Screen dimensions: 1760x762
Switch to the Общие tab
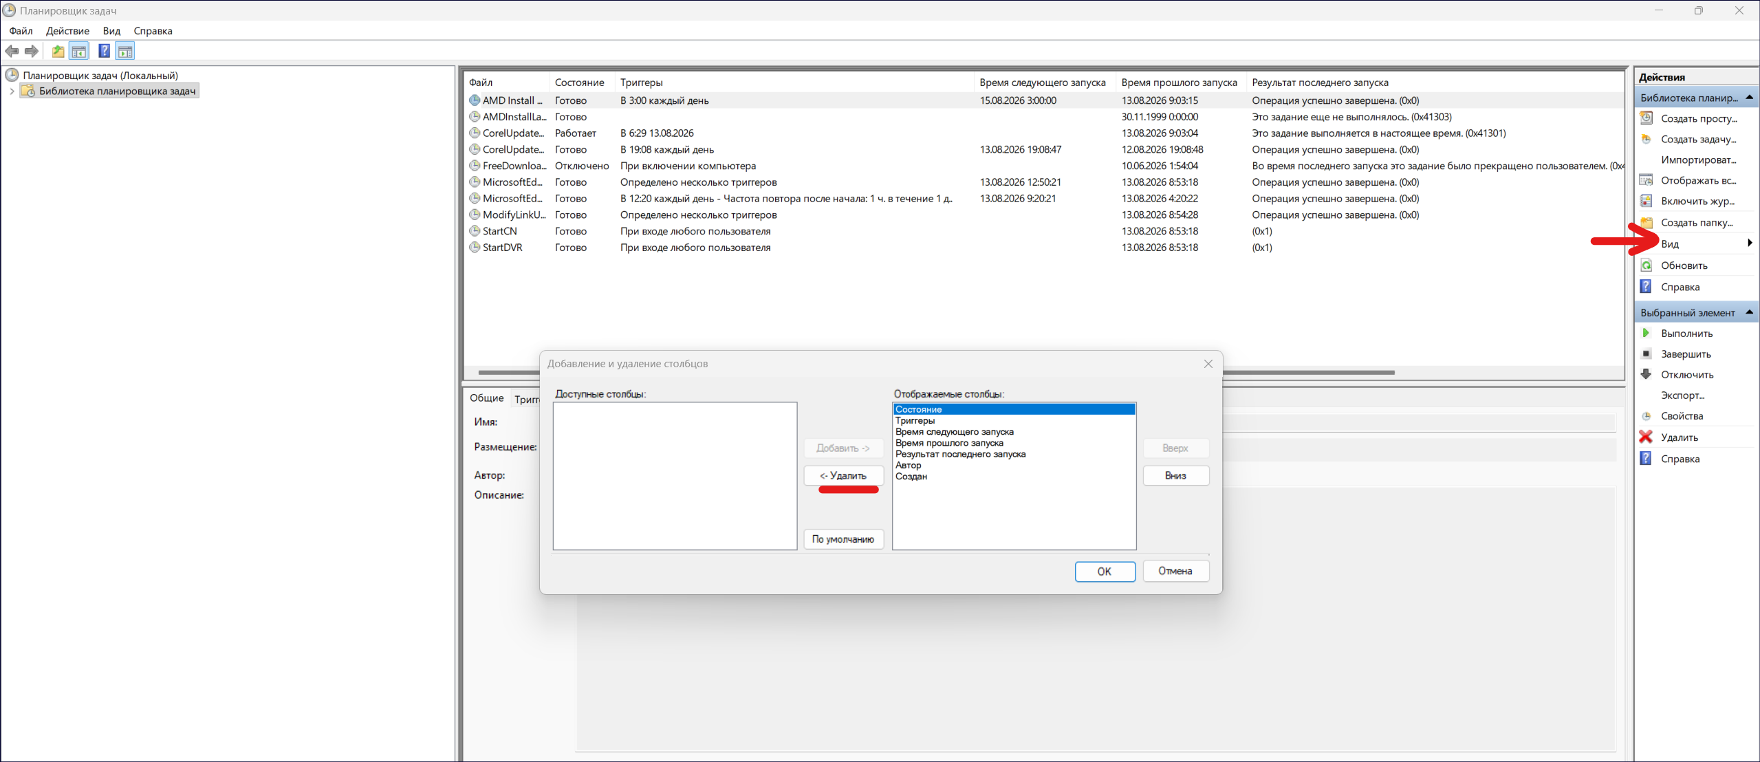coord(487,398)
